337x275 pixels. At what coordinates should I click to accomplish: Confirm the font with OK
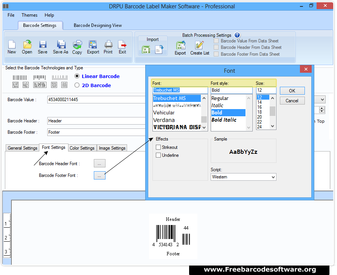(292, 91)
